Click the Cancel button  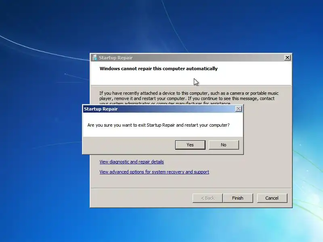coord(272,198)
